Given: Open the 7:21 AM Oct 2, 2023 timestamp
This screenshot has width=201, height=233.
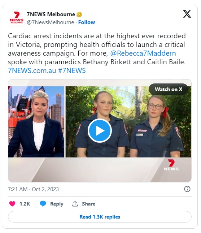Looking at the screenshot, I should click(x=34, y=189).
